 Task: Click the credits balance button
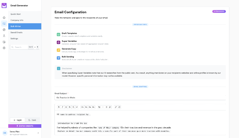25,126
